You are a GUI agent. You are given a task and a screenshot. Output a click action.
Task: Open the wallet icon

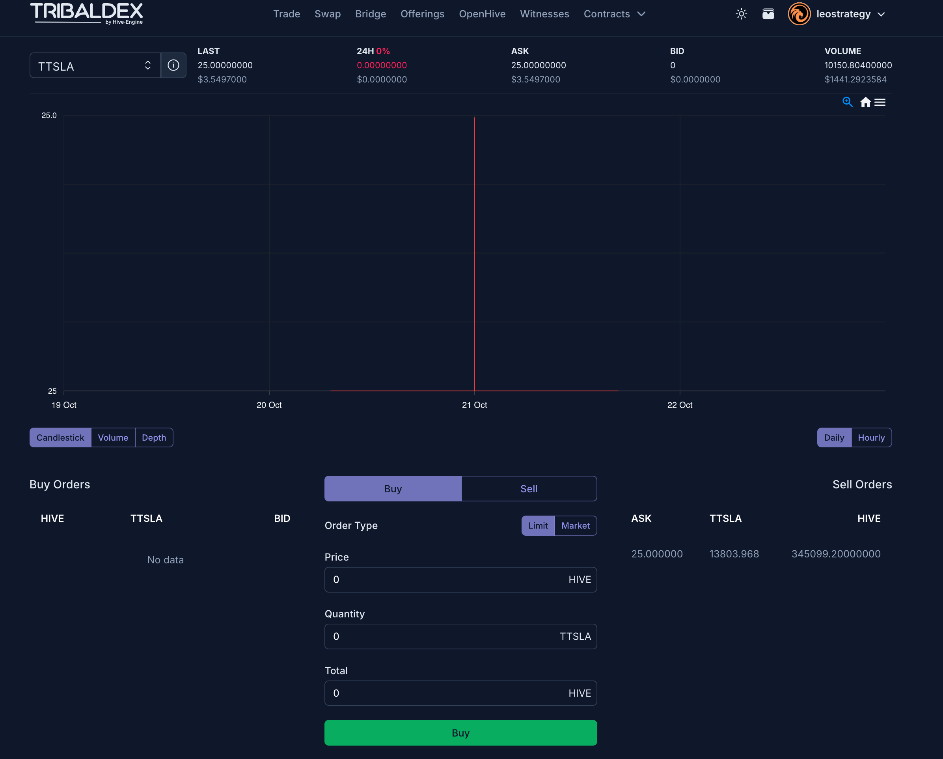click(x=768, y=14)
